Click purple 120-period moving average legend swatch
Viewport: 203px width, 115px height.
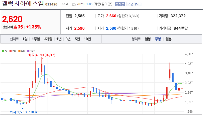[x=28, y=51]
